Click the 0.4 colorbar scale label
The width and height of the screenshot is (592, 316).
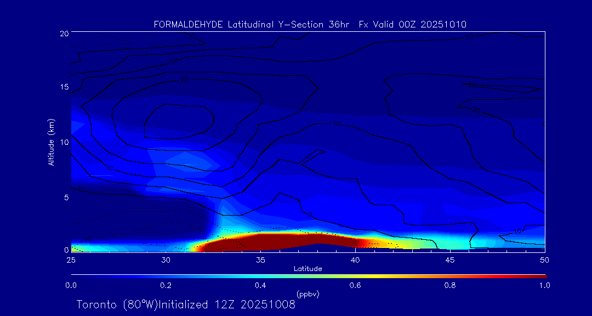(x=260, y=285)
